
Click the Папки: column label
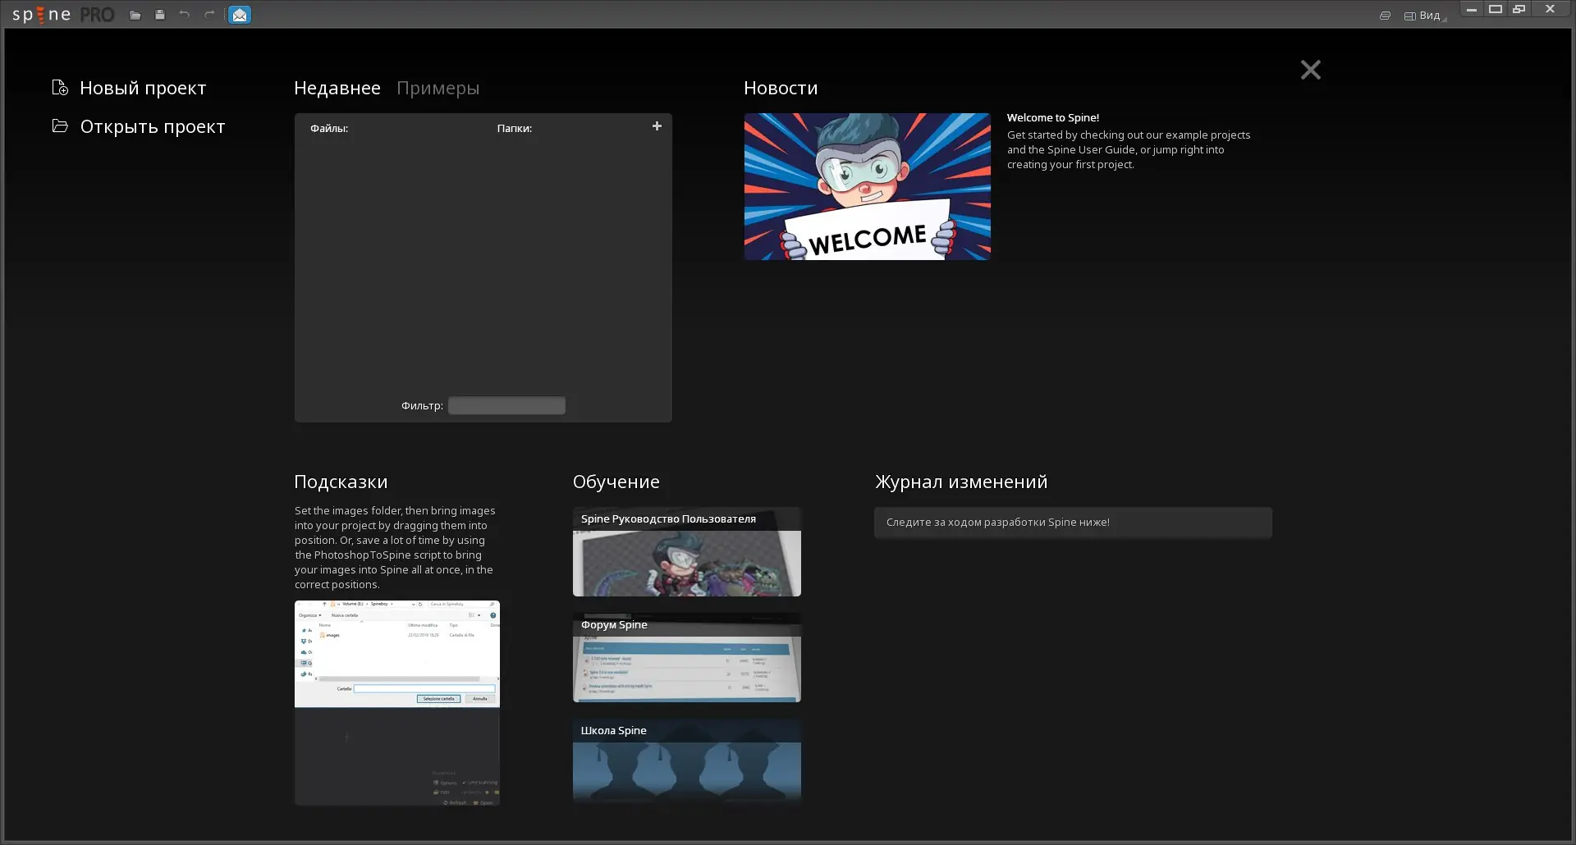tap(515, 128)
